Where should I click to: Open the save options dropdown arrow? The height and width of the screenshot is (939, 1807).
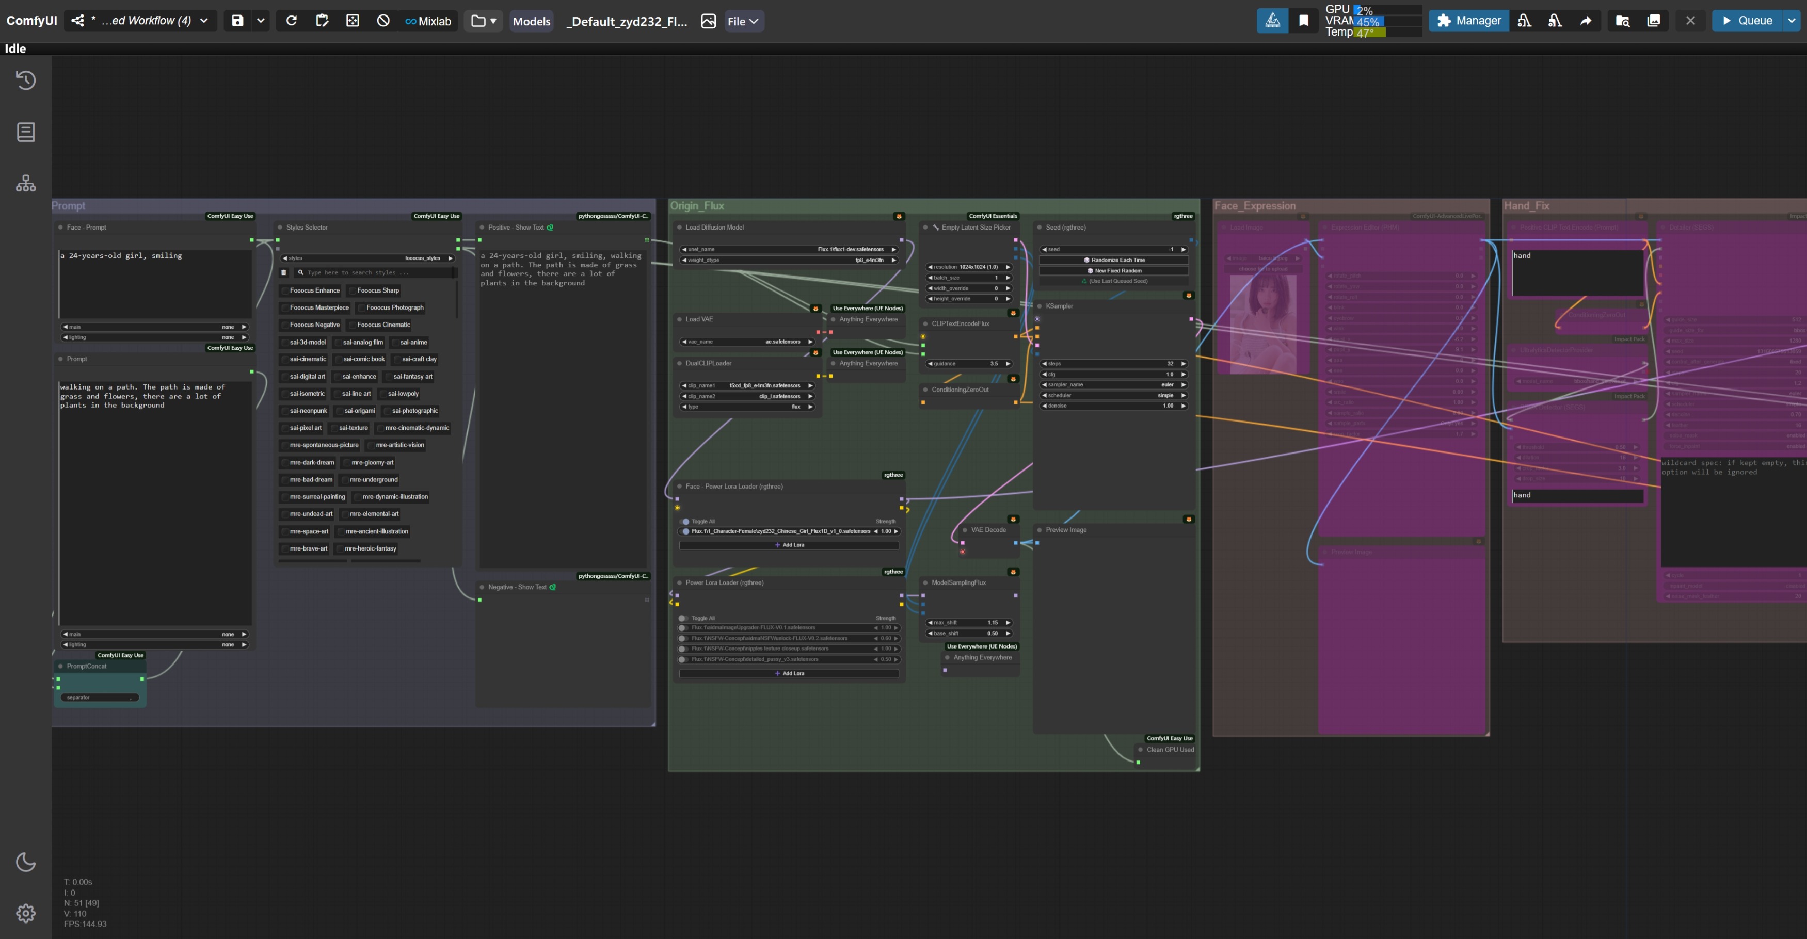pyautogui.click(x=261, y=20)
